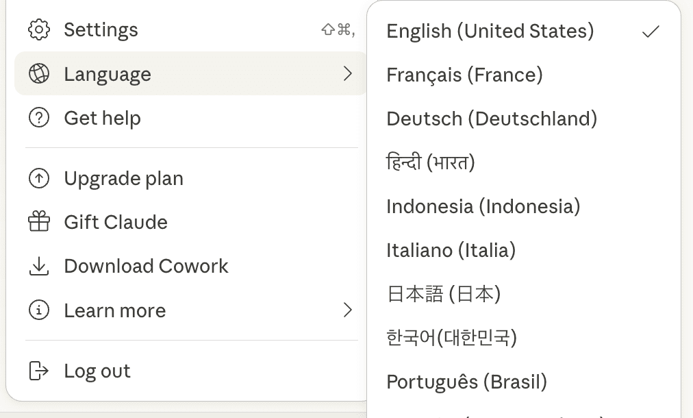Expand the Language submenu chevron
693x418 pixels.
(348, 74)
